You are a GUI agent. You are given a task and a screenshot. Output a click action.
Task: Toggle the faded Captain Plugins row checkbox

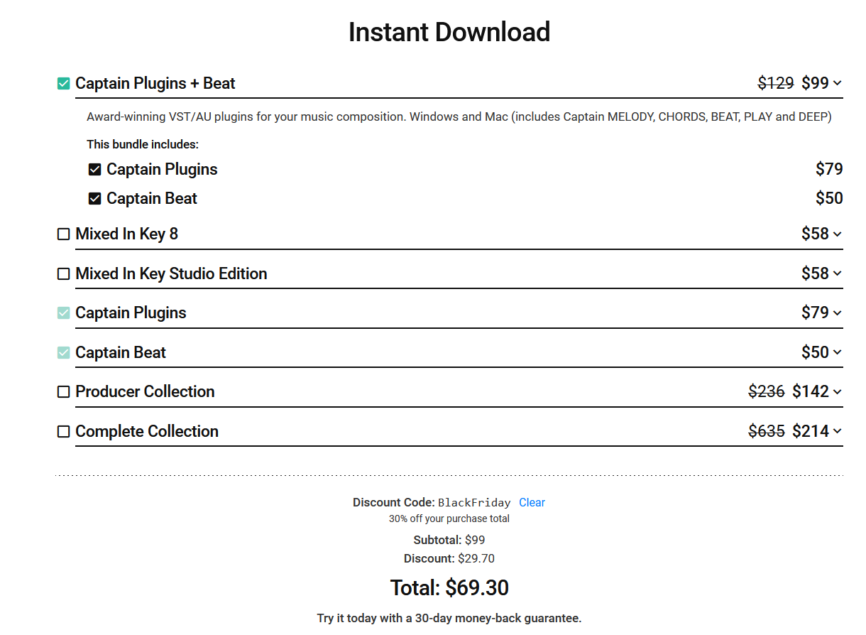tap(64, 313)
